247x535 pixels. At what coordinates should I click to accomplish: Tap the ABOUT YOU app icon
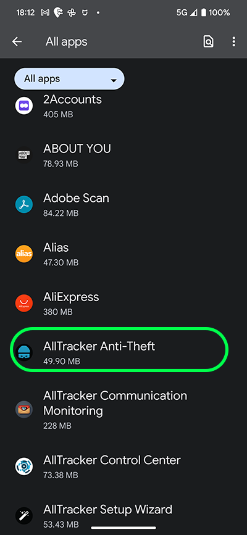click(24, 156)
